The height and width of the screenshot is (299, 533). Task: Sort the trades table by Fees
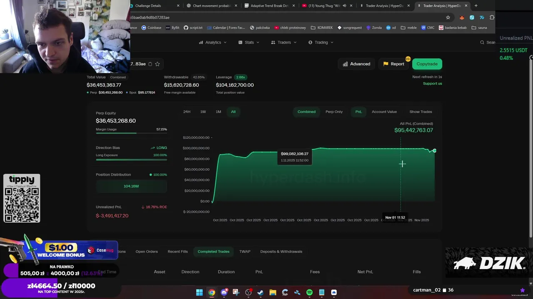(315, 272)
